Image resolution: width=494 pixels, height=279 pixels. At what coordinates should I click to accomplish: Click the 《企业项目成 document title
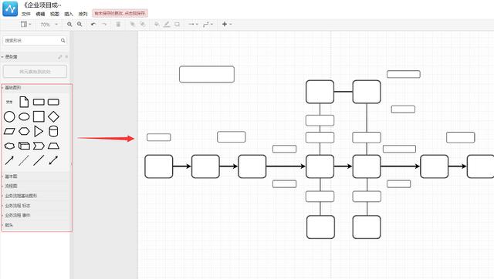pos(42,5)
